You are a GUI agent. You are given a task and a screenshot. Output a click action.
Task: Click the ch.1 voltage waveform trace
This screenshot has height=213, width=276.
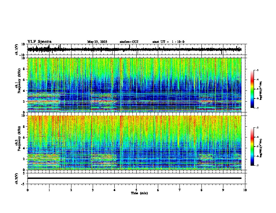pyautogui.click(x=135, y=49)
